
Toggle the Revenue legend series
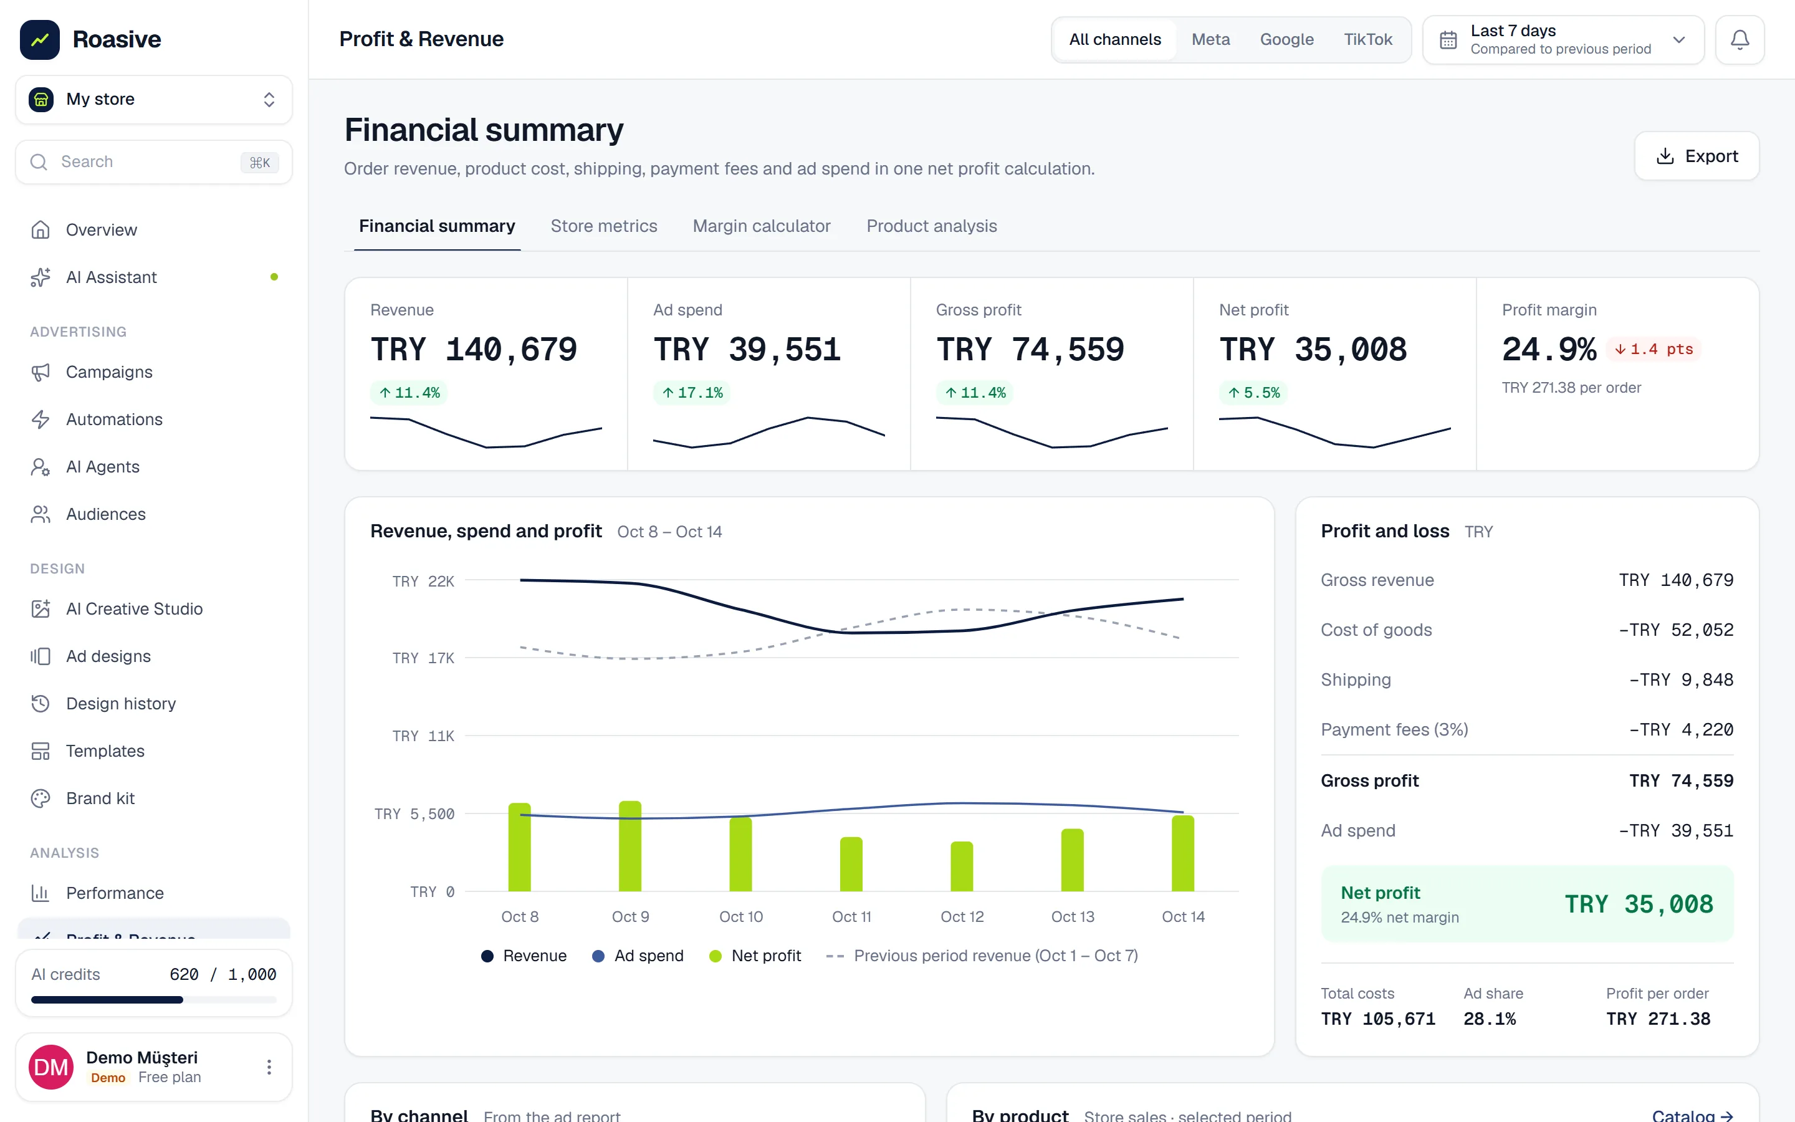click(x=524, y=956)
